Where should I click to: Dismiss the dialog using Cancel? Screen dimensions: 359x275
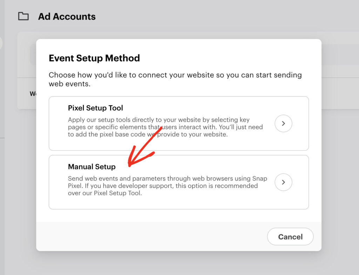[x=290, y=237]
